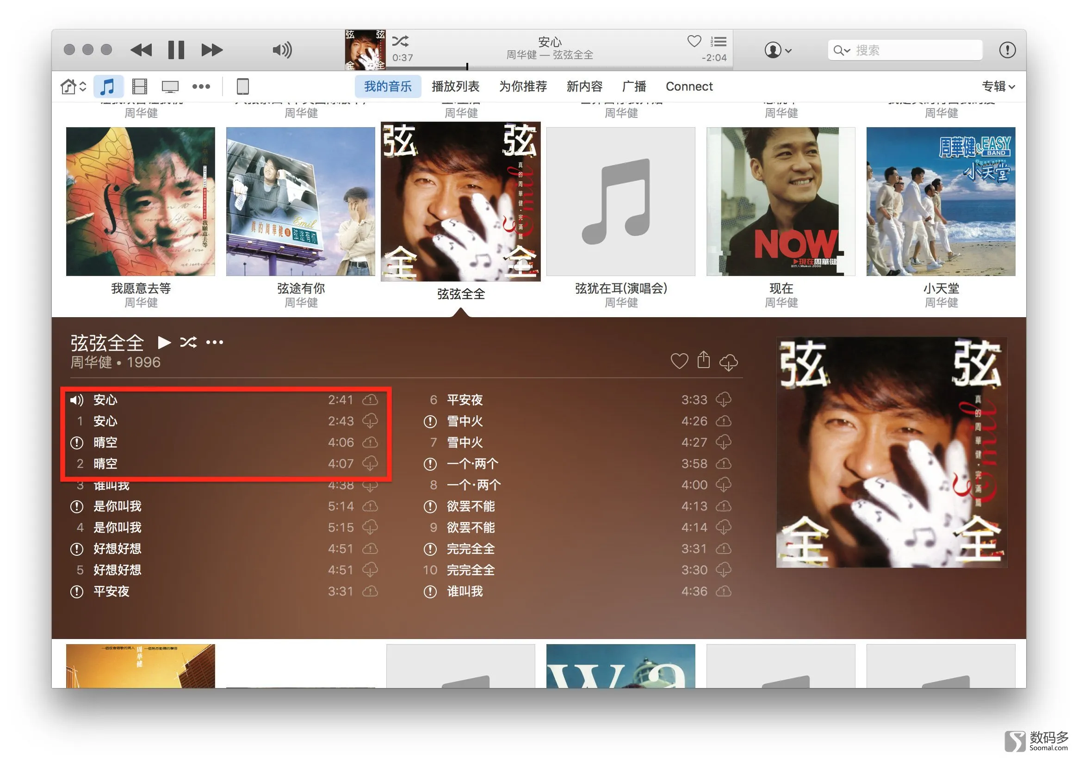Screen dimensions: 1078x762
Task: Open the 小天堂 album cover
Action: pos(941,201)
